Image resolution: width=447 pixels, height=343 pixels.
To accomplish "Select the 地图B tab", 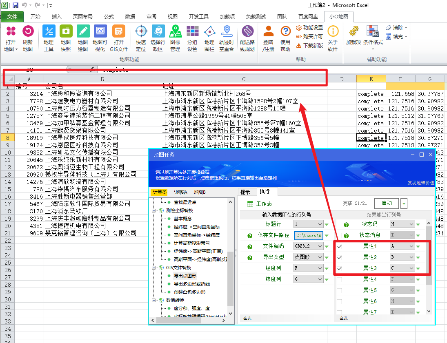I will (200, 192).
